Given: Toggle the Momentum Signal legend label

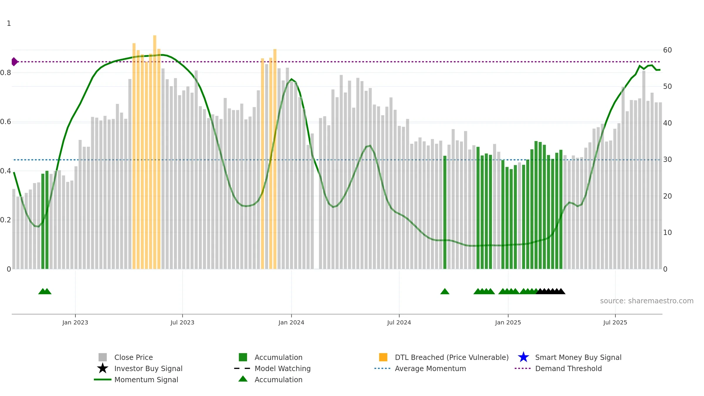Looking at the screenshot, I should point(146,380).
